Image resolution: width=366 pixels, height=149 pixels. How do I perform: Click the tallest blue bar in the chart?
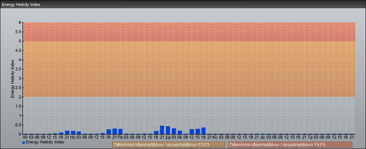pyautogui.click(x=162, y=130)
